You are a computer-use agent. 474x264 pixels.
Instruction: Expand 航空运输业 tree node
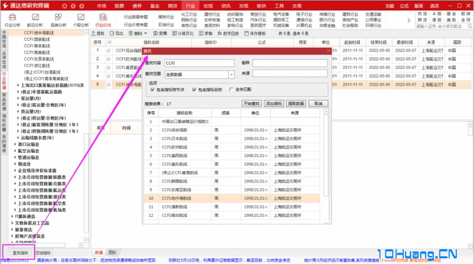[x=15, y=151]
